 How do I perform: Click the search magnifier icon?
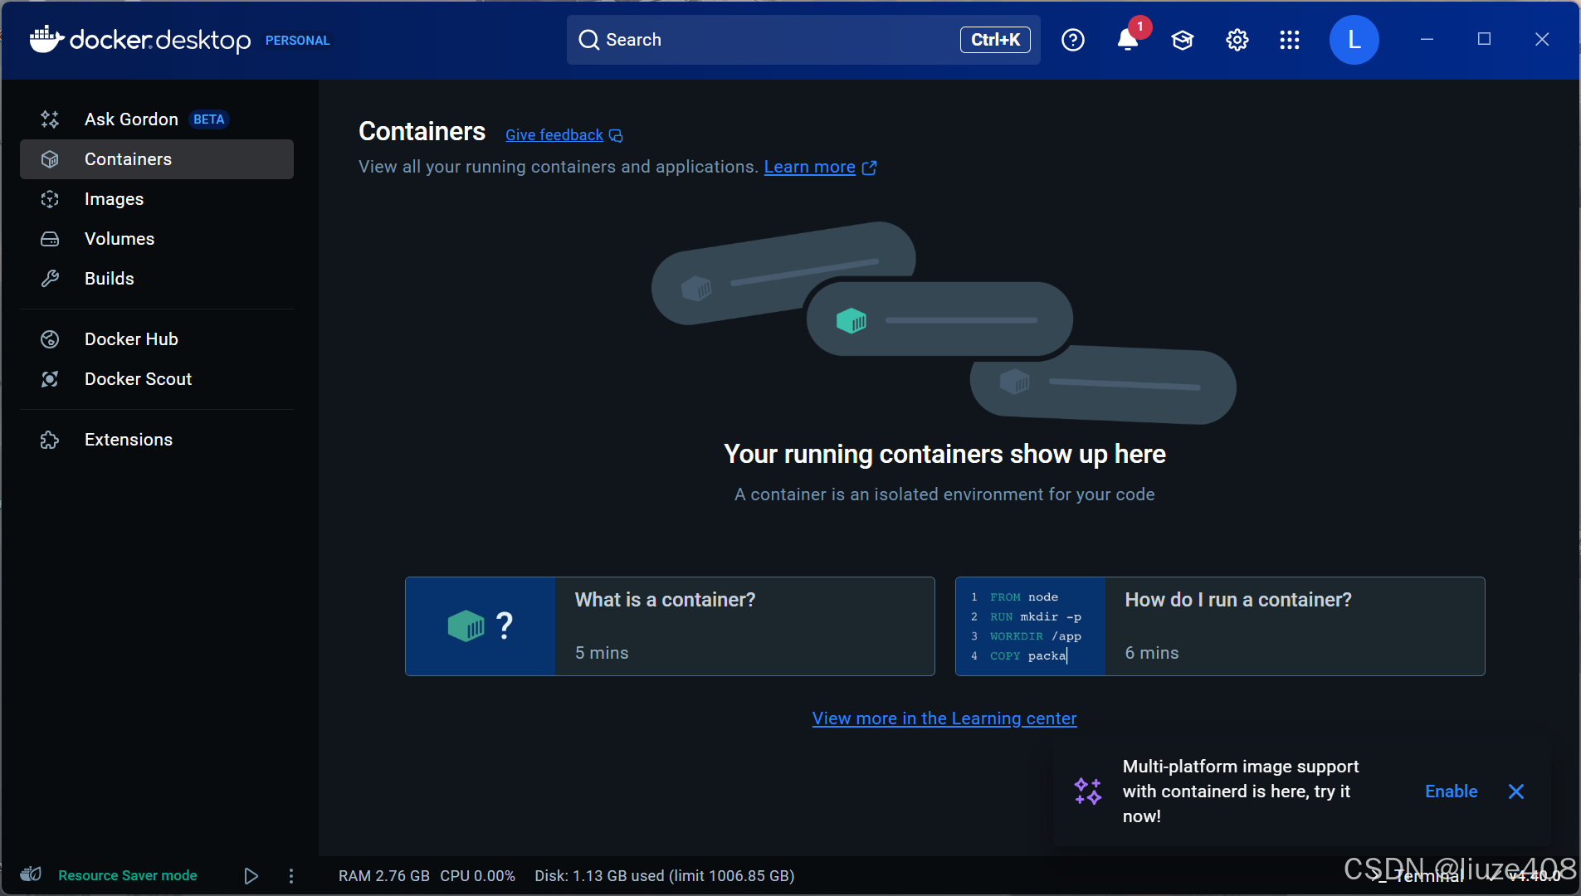[588, 40]
